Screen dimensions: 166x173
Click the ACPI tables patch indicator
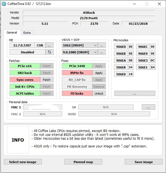click(25, 93)
